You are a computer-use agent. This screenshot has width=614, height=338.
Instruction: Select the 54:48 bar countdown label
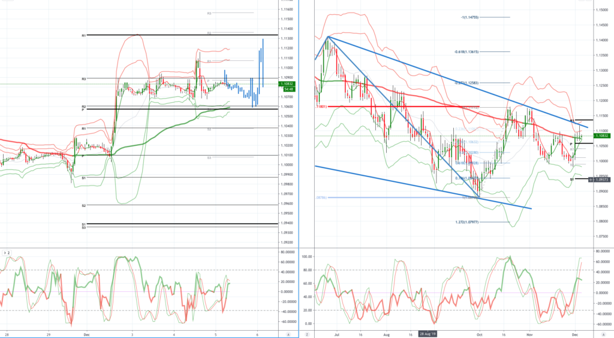tap(290, 89)
